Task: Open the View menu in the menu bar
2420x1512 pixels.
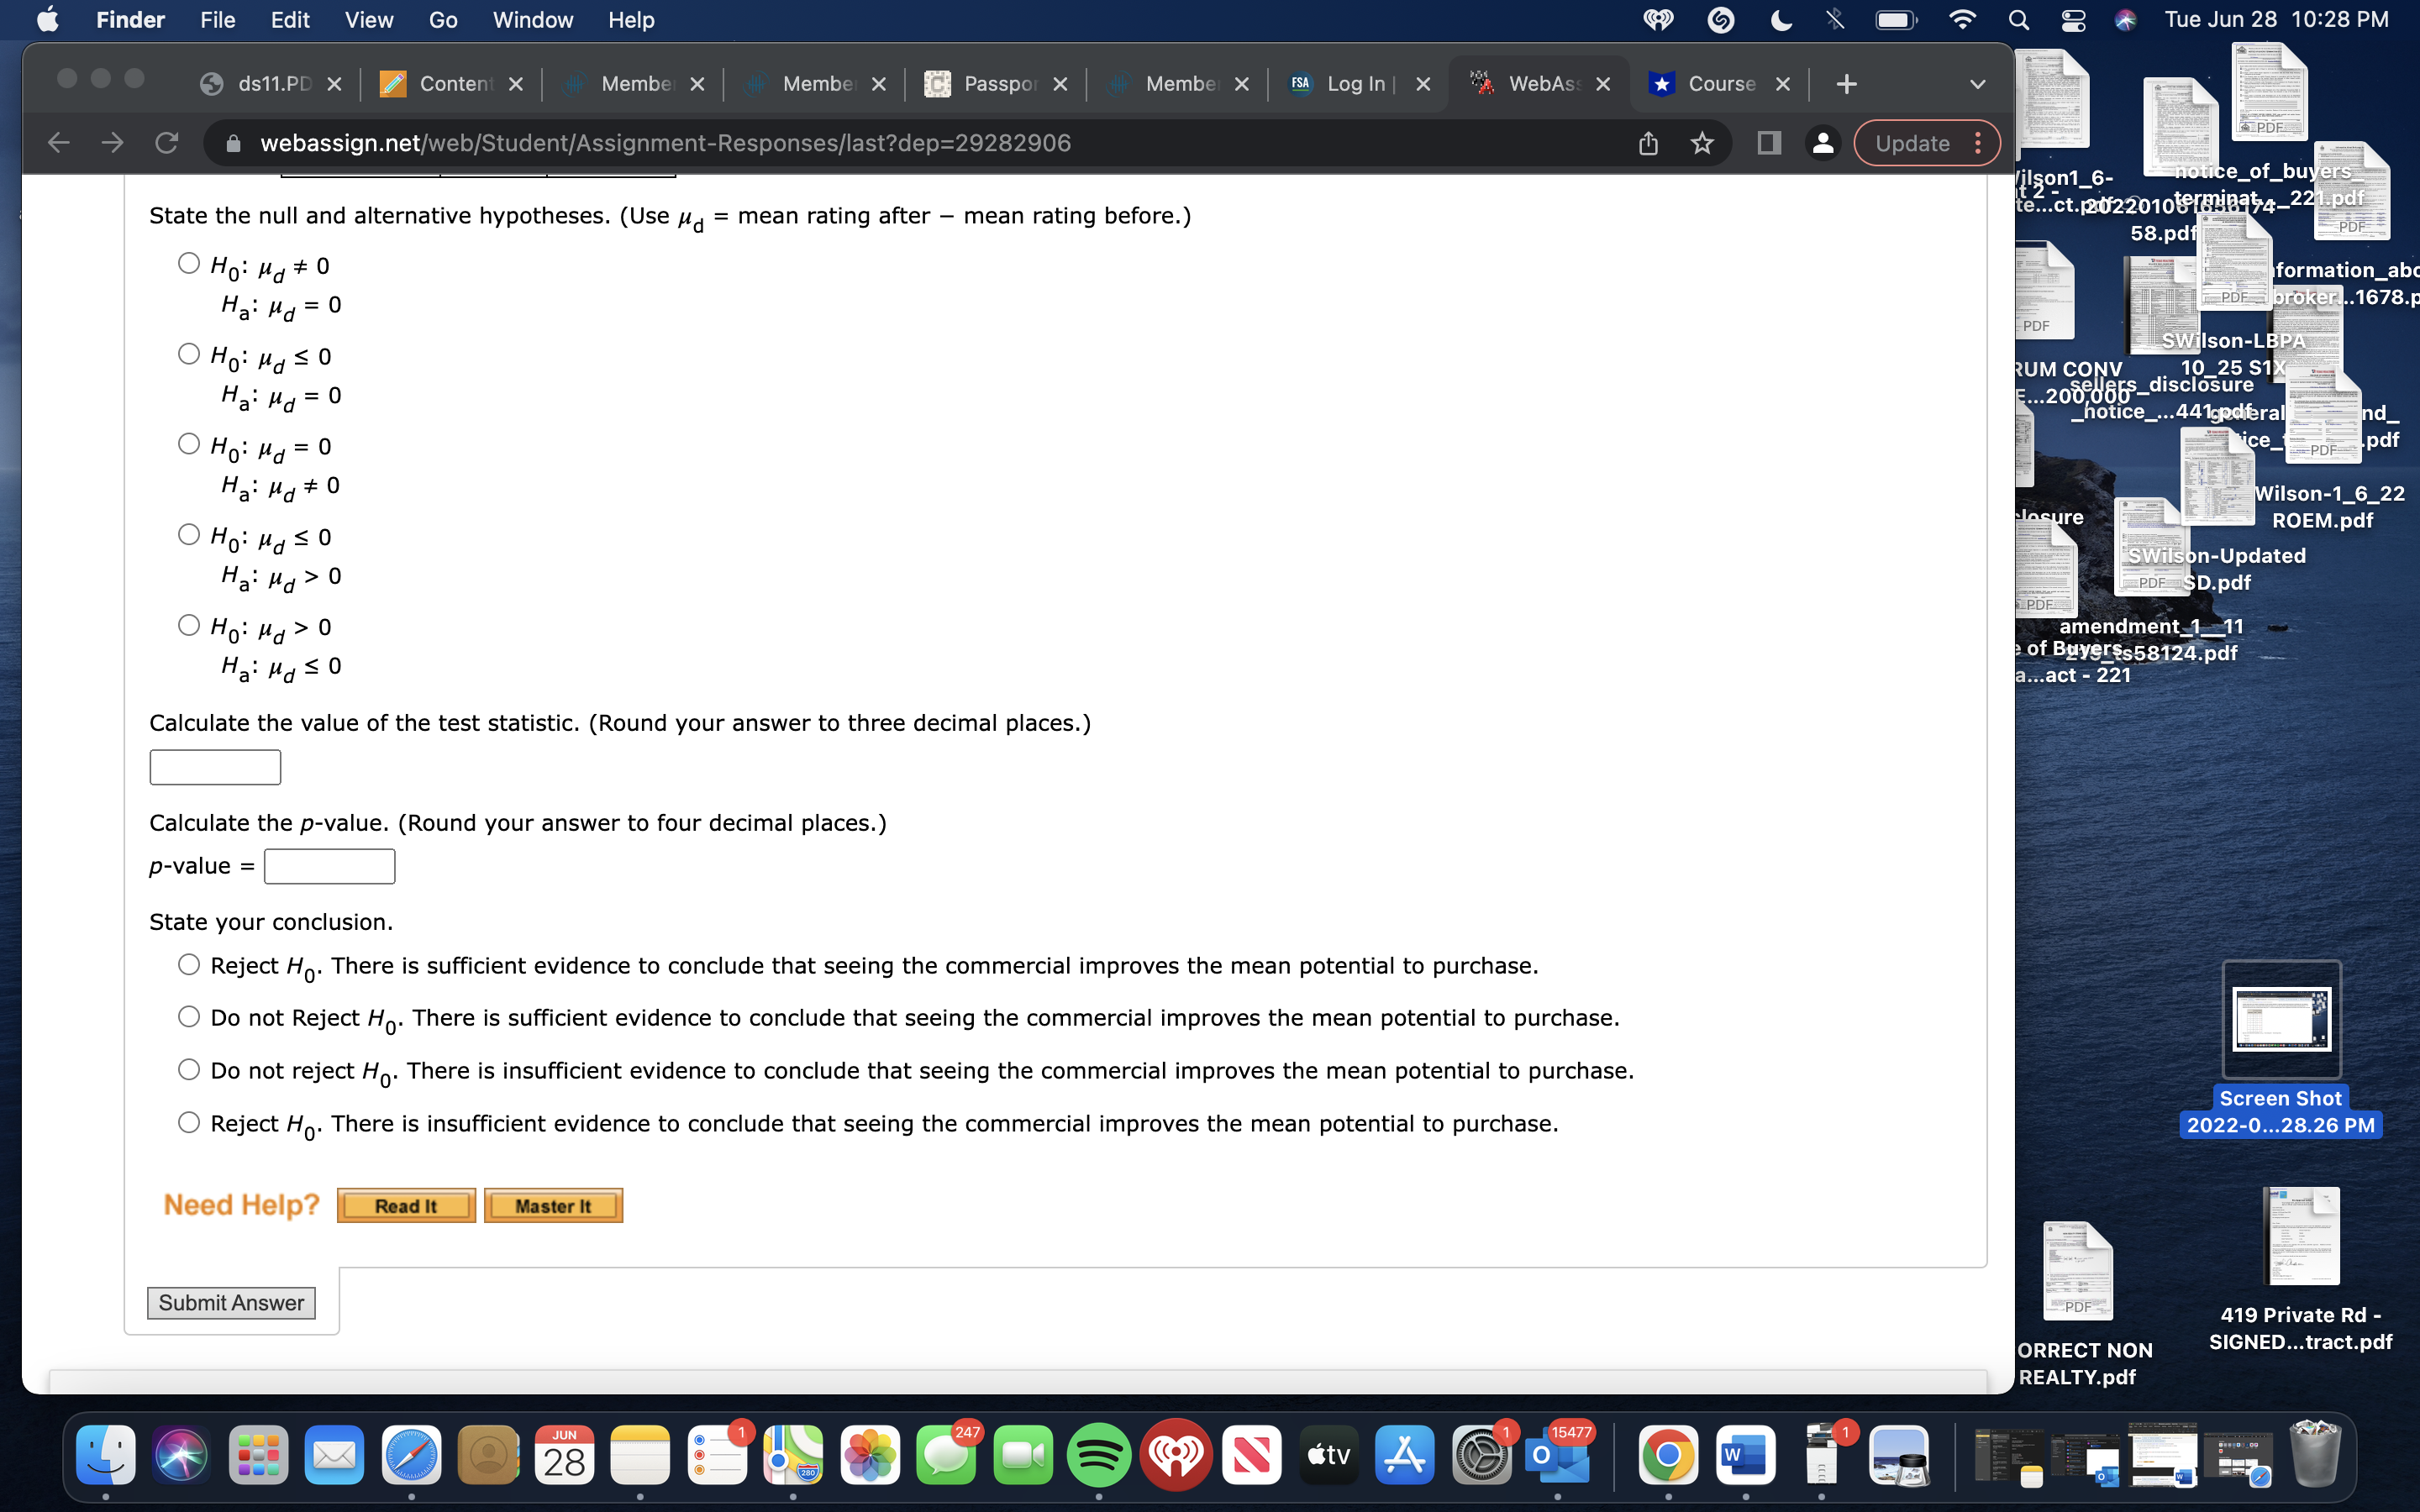Action: click(368, 20)
